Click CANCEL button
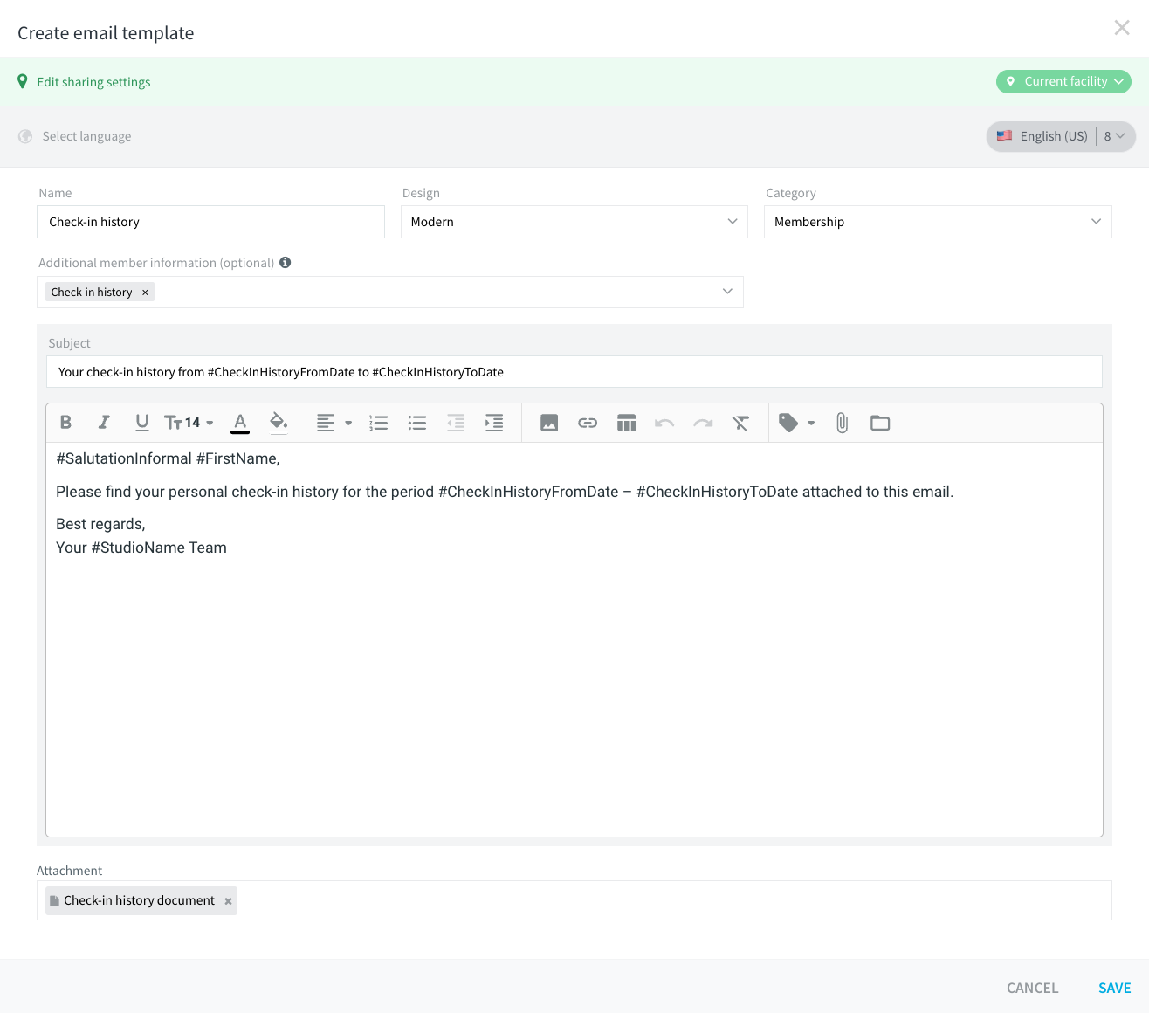Viewport: 1149px width, 1013px height. pyautogui.click(x=1032, y=988)
